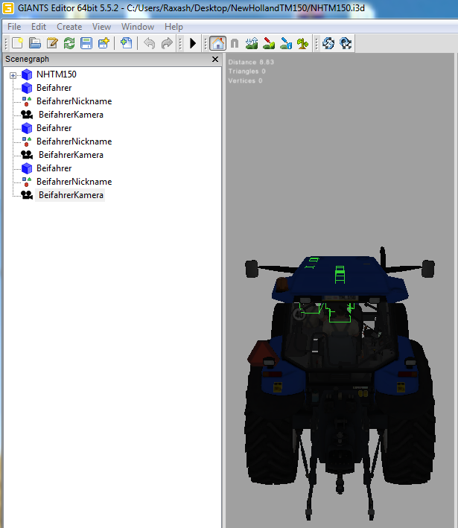Open the View menu
Screen dimensions: 458x528
tap(102, 27)
